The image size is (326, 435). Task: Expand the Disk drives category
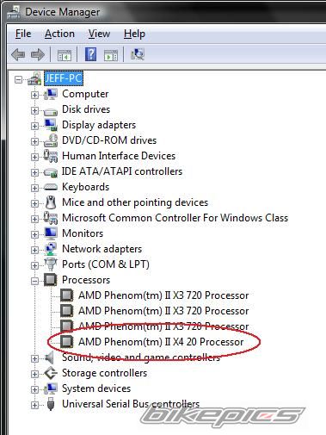(34, 110)
